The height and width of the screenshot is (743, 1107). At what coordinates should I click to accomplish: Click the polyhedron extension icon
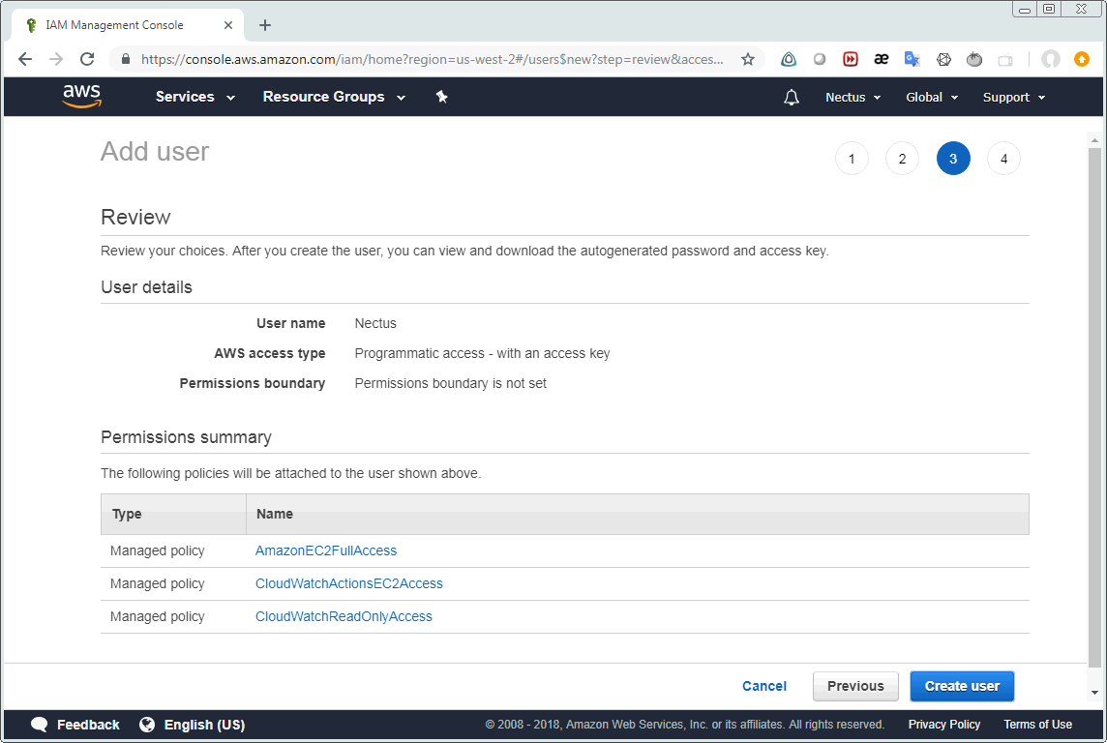tap(943, 59)
